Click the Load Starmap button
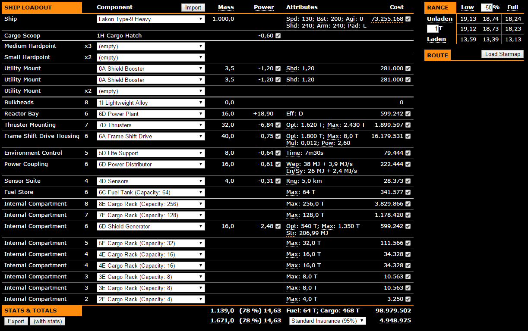Screen dimensions: 528x331 503,54
